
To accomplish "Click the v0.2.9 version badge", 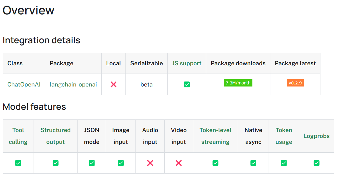I will click(295, 83).
